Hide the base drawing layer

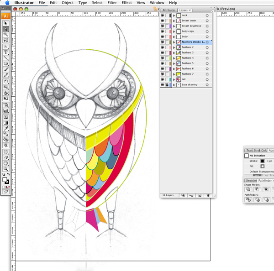point(163,85)
